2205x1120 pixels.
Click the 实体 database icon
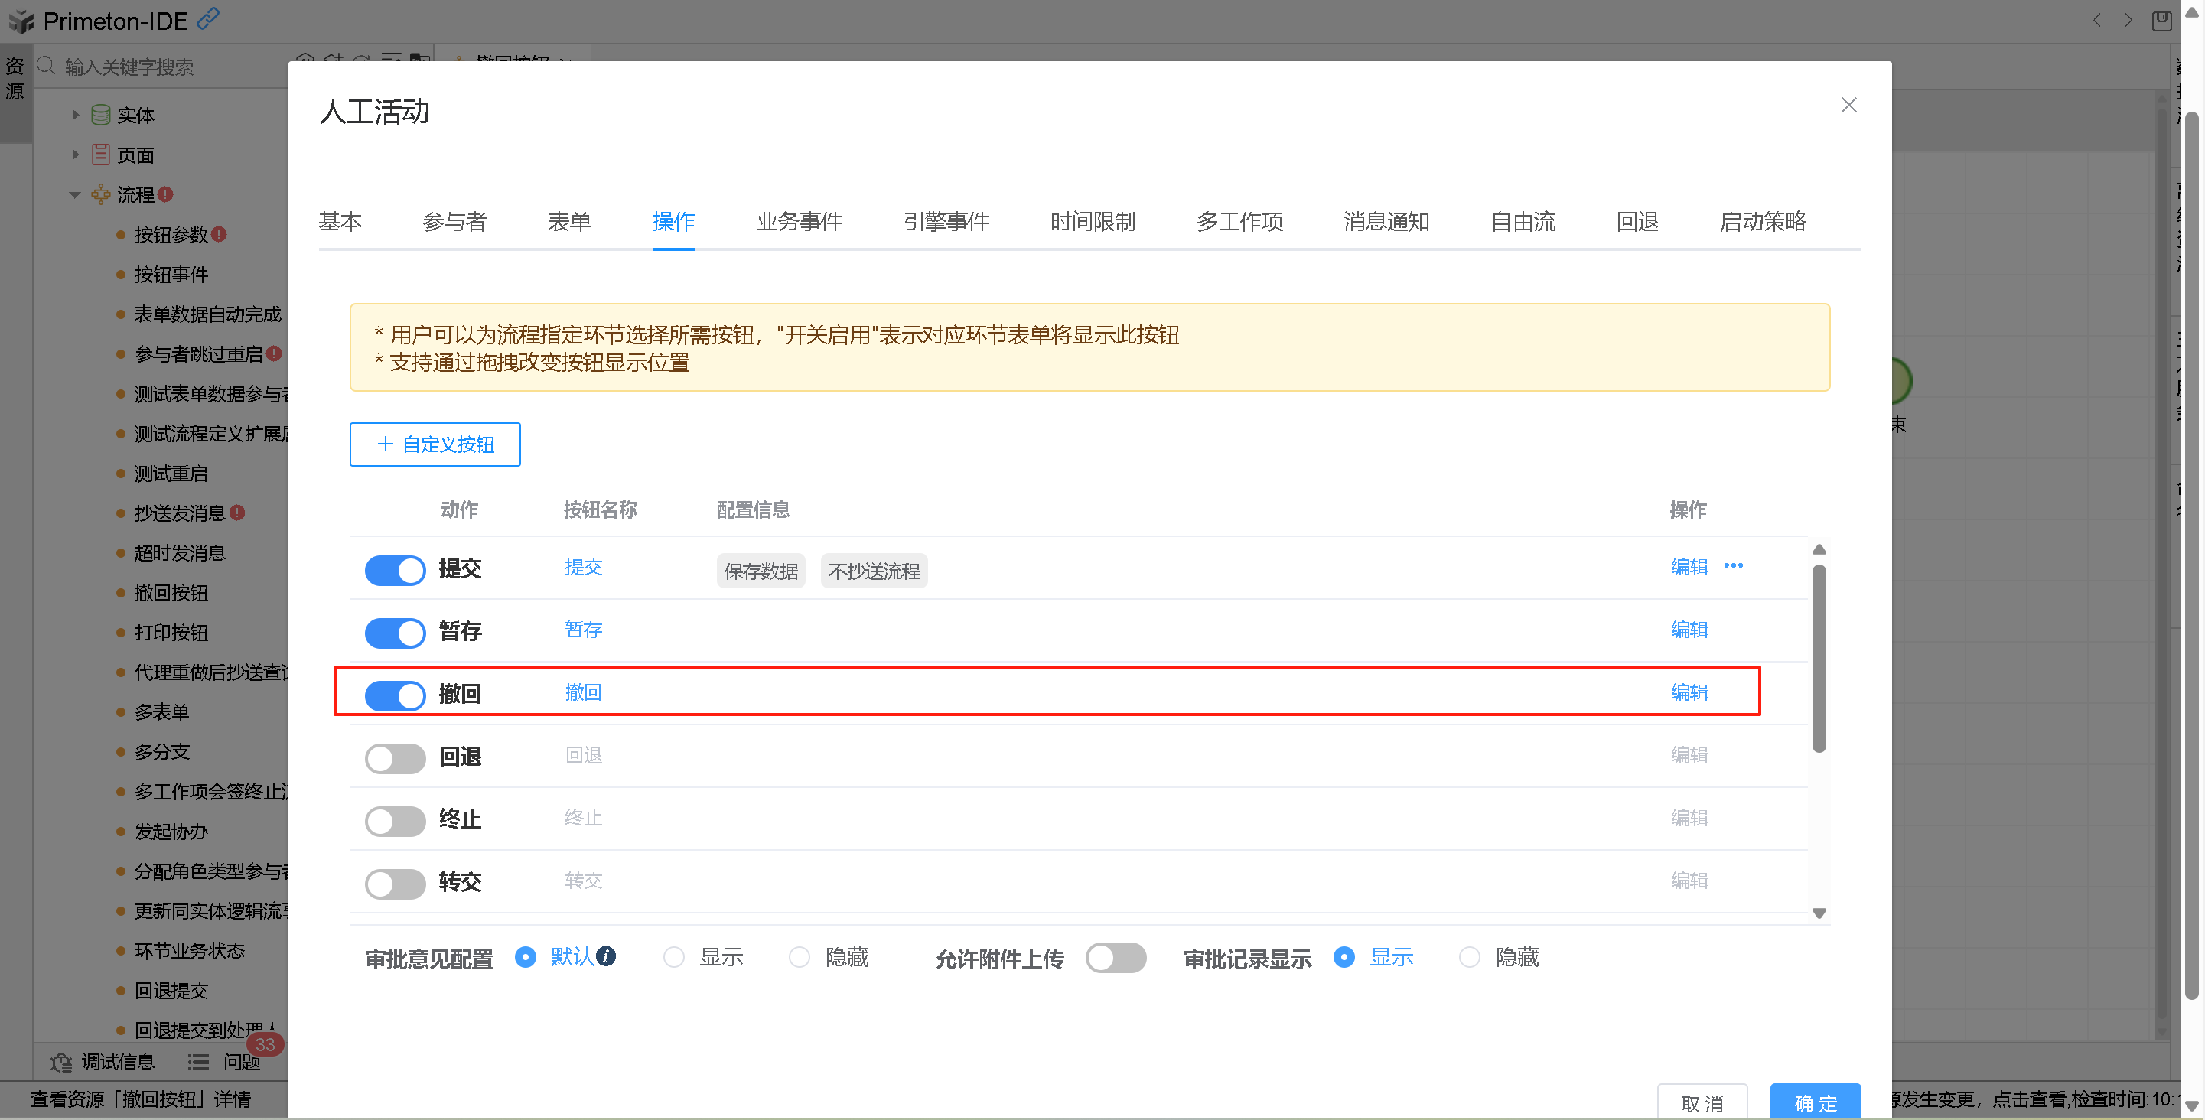pos(100,115)
